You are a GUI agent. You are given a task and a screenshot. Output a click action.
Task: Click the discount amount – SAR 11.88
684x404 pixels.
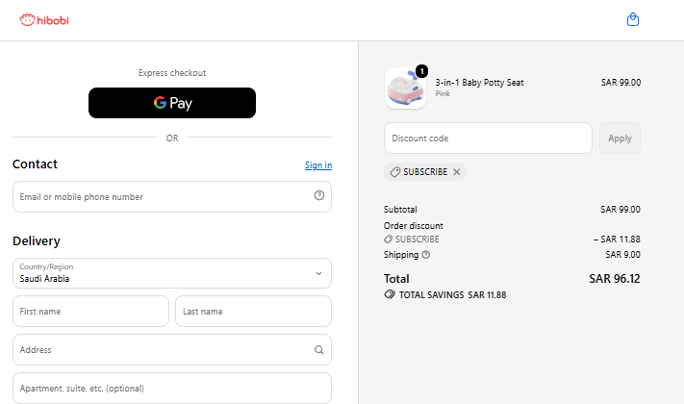pyautogui.click(x=617, y=240)
